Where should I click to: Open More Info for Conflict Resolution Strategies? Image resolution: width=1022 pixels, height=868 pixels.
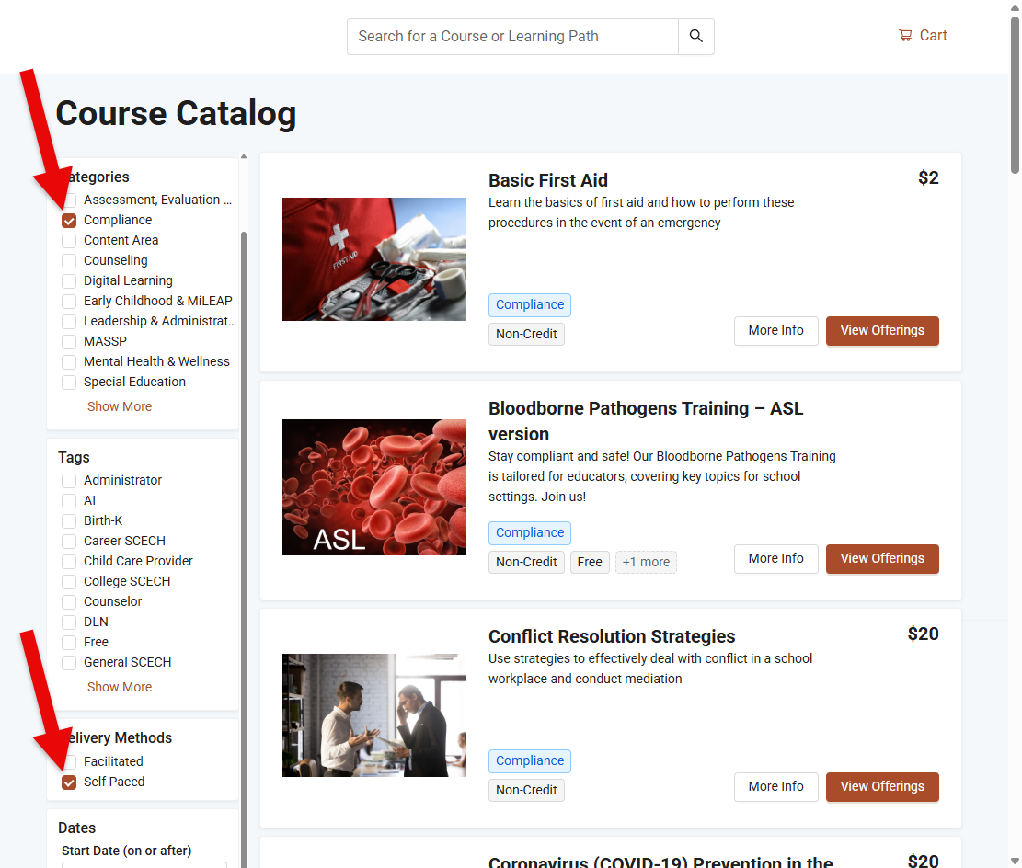click(x=775, y=786)
